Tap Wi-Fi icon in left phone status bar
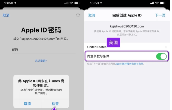Image resolution: width=172 pixels, height=110 pixels. click(x=71, y=3)
